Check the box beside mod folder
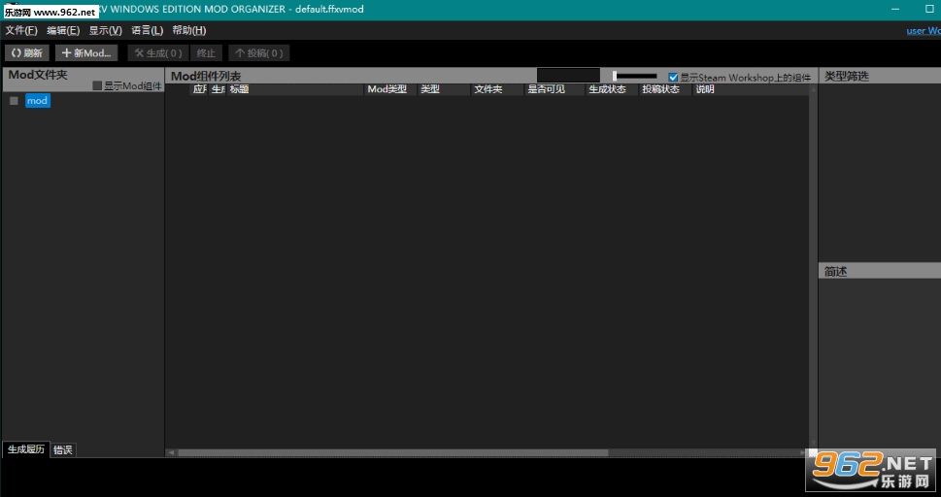941x497 pixels. [14, 101]
